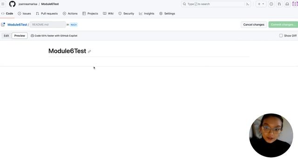The height and width of the screenshot is (167, 298).
Task: Click the plus create-new icon
Action: coord(259,4)
